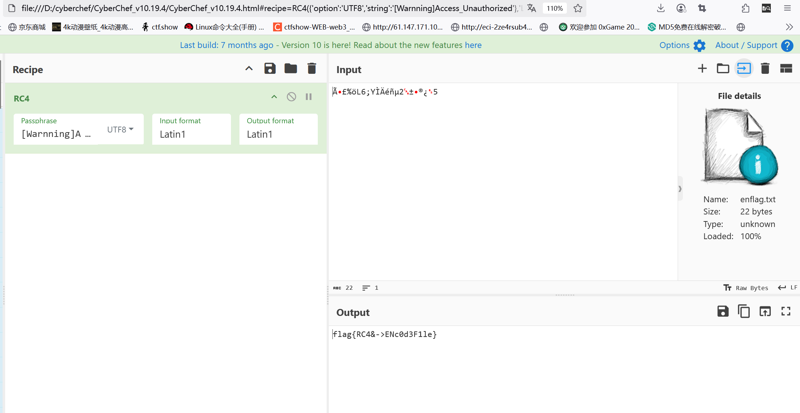The image size is (800, 413).
Task: Load a saved recipe folder icon
Action: click(x=290, y=69)
